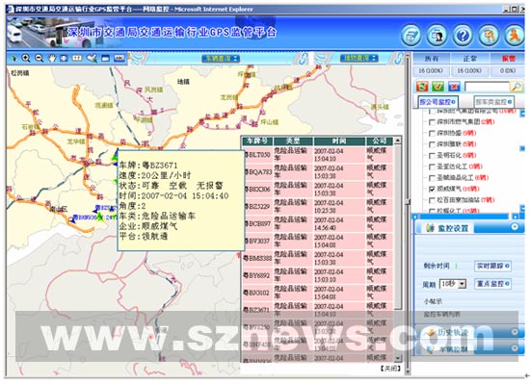The width and height of the screenshot is (530, 384).
Task: Activate the zoom-out magnifier tool
Action: point(39,59)
